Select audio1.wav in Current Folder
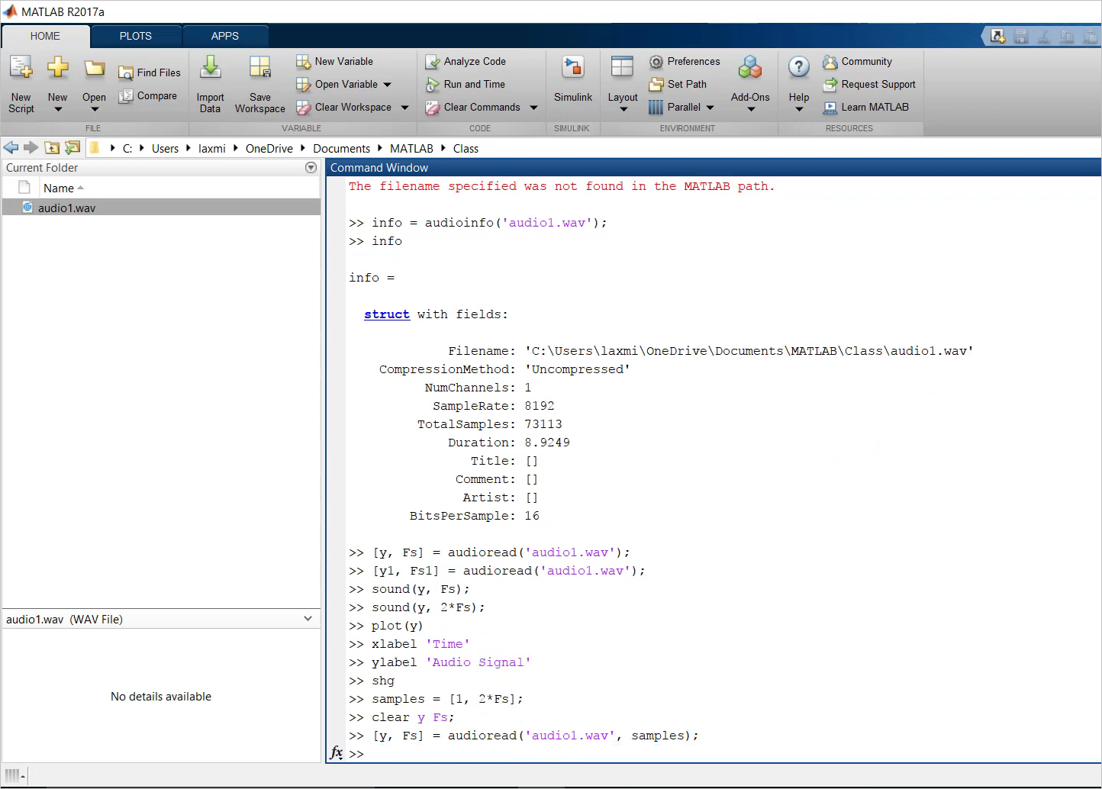The image size is (1102, 789). click(x=161, y=208)
